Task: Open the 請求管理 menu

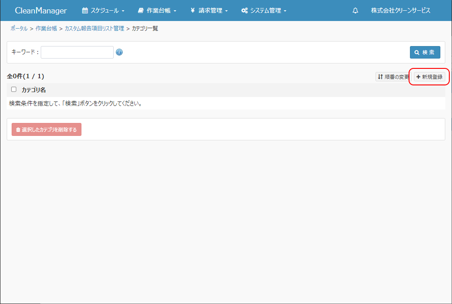Action: point(209,11)
